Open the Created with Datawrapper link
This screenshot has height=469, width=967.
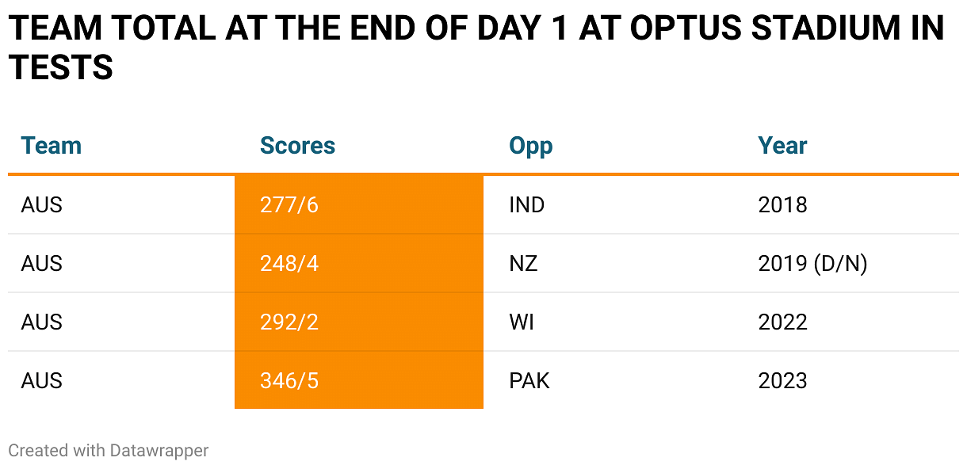[109, 451]
